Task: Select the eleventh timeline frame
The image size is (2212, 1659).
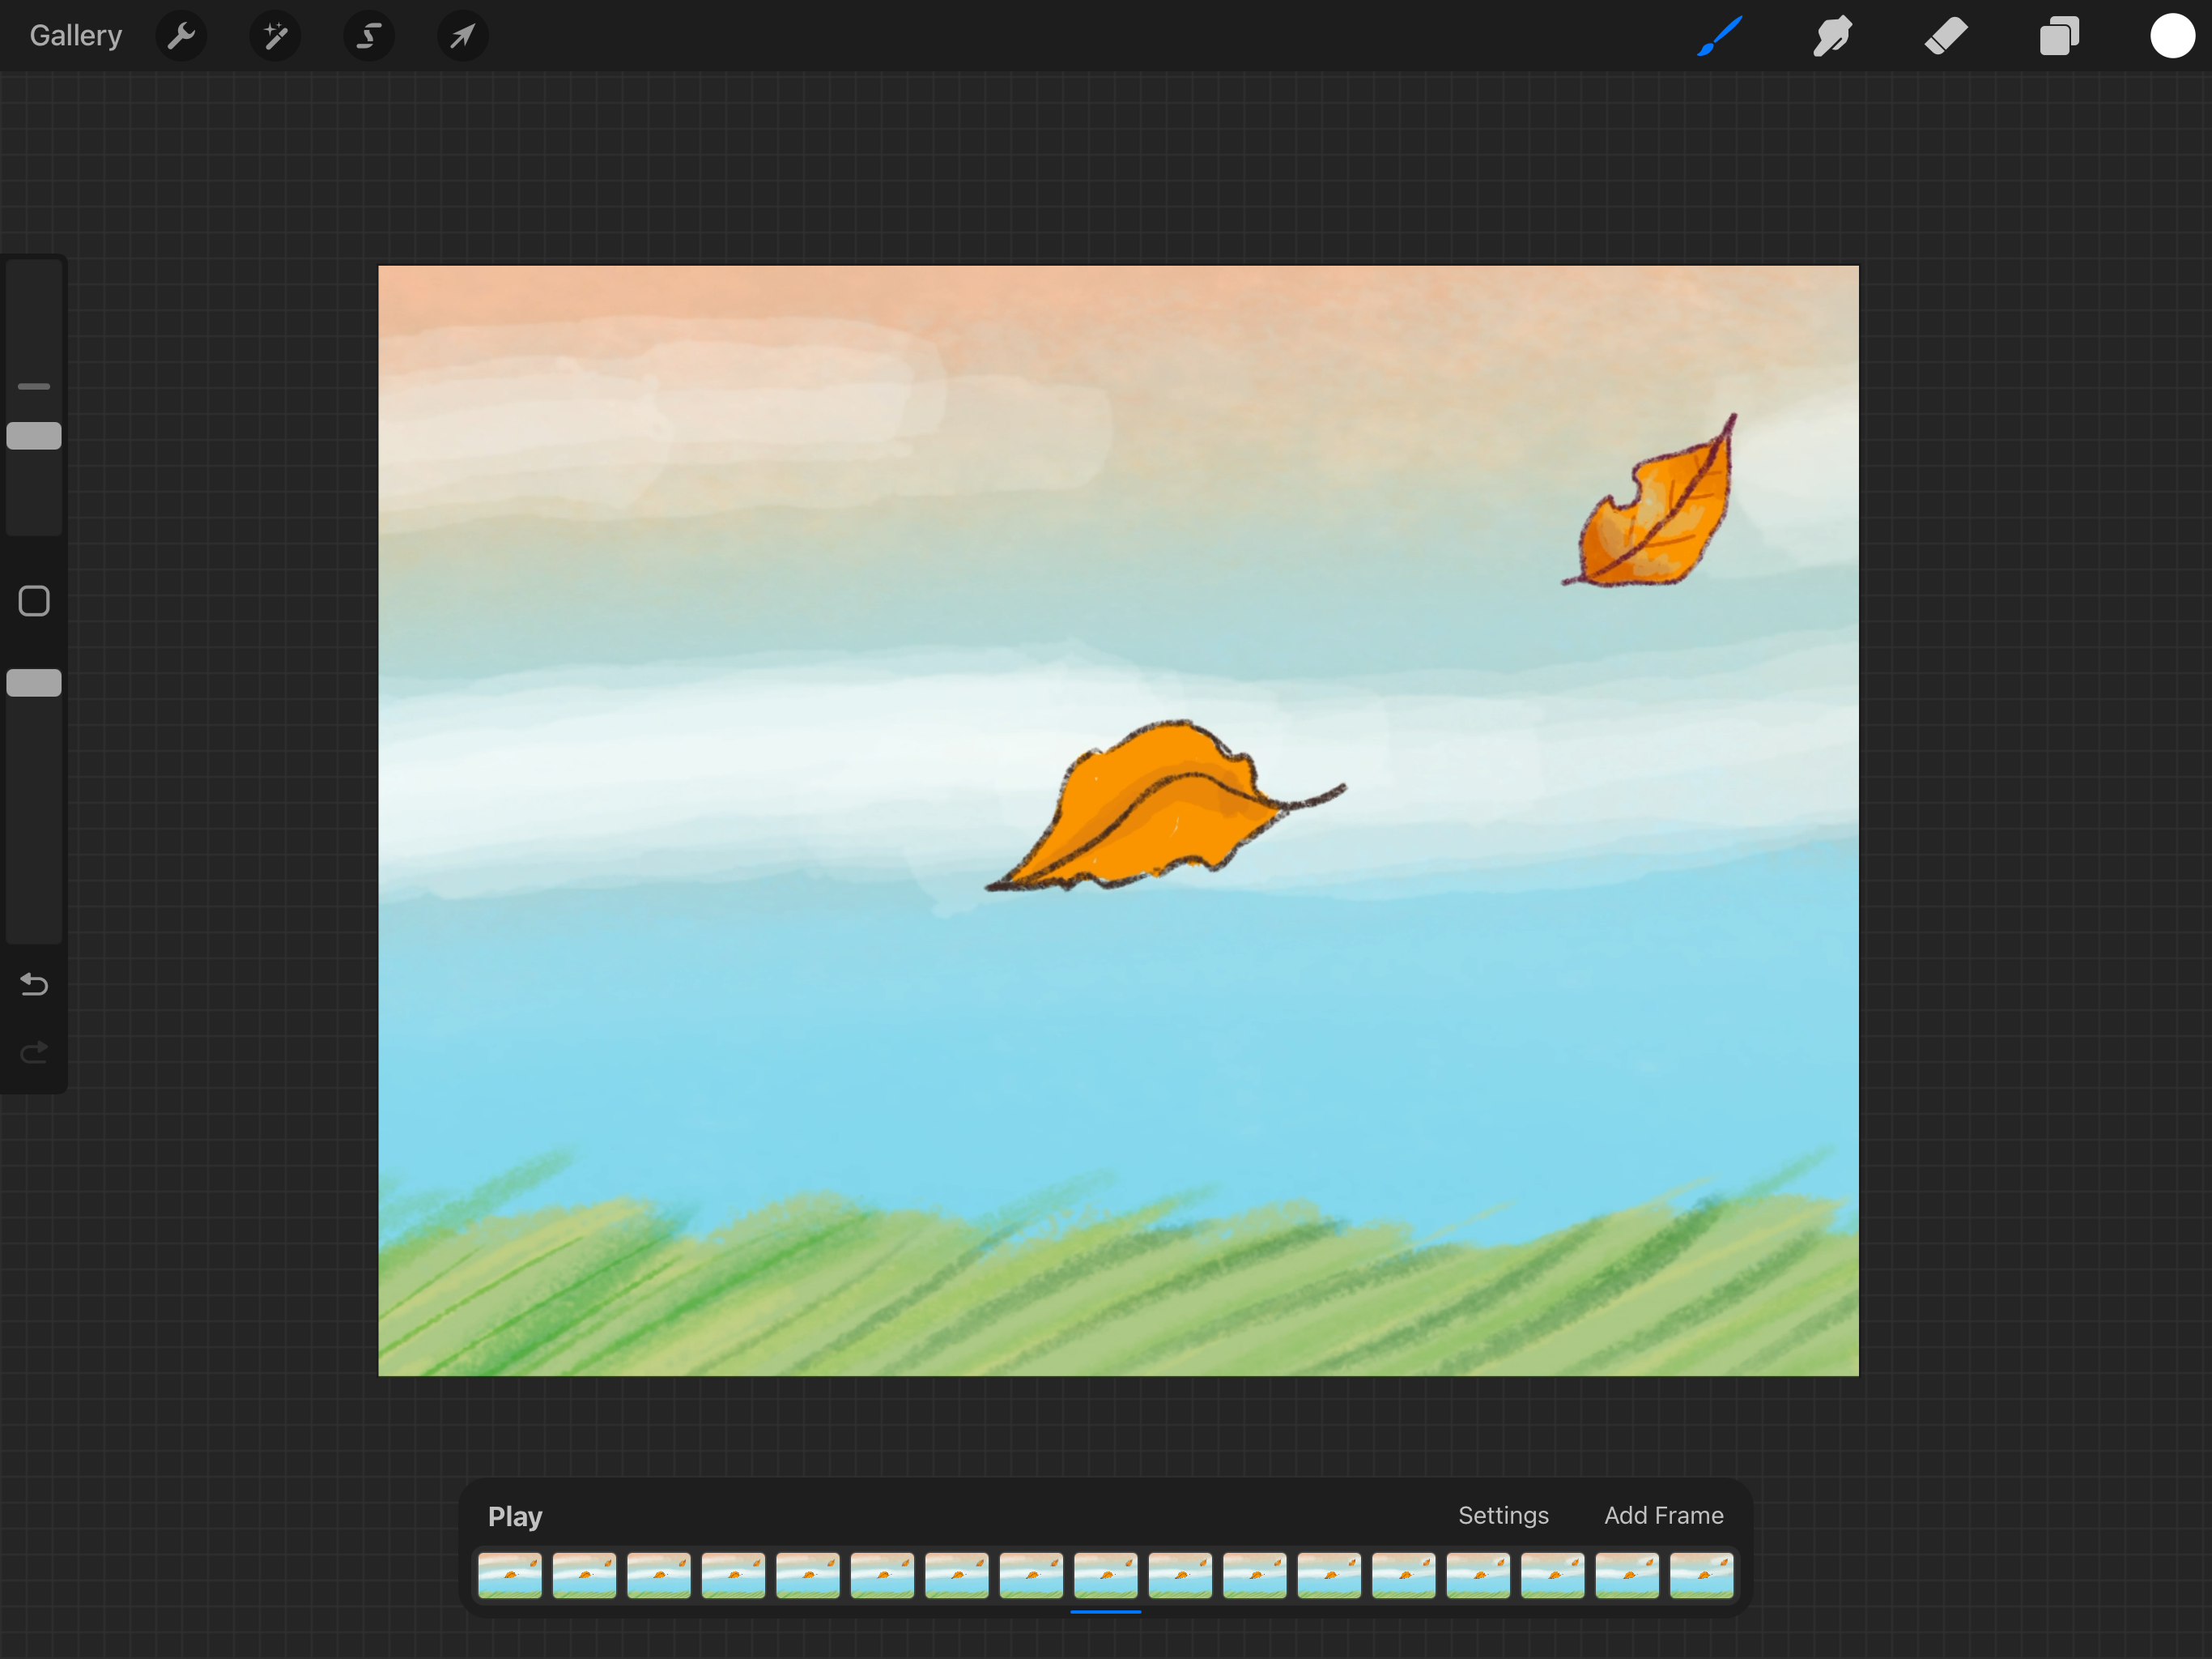Action: tap(1255, 1575)
